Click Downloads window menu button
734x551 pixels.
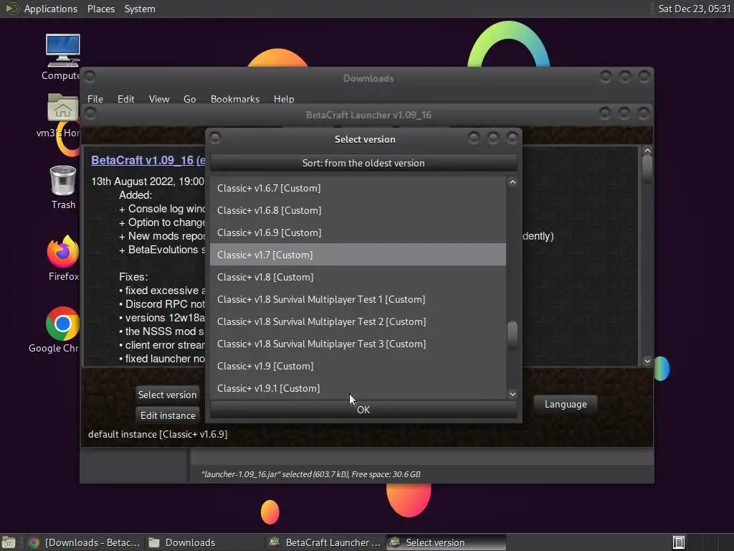point(90,76)
